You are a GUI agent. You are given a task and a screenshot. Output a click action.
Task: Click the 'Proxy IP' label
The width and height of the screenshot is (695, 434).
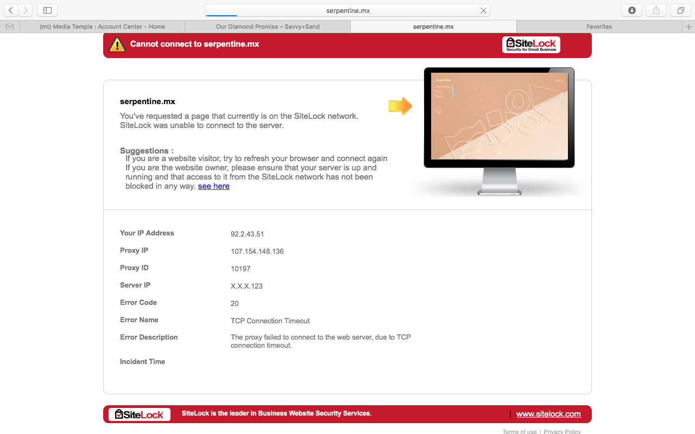pos(134,251)
